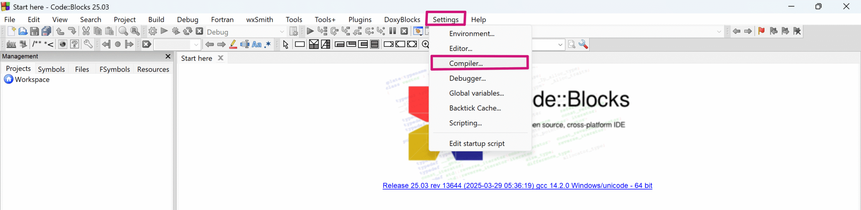Expand the long code completion dropdown
The height and width of the screenshot is (210, 861).
click(x=719, y=31)
